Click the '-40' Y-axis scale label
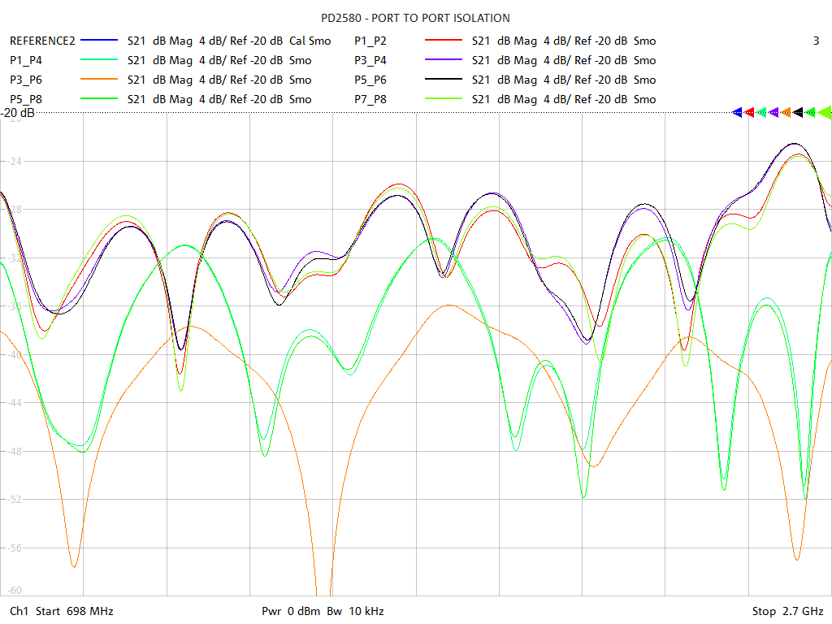The width and height of the screenshot is (832, 624). click(x=14, y=354)
